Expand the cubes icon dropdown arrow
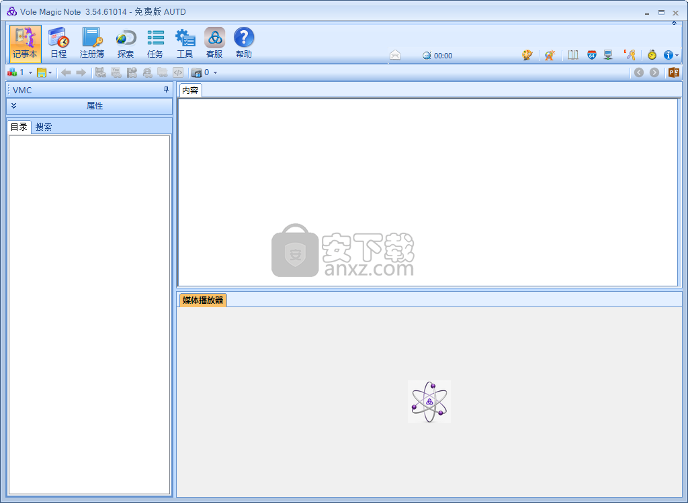Screen dimensions: 688x503 [30, 72]
